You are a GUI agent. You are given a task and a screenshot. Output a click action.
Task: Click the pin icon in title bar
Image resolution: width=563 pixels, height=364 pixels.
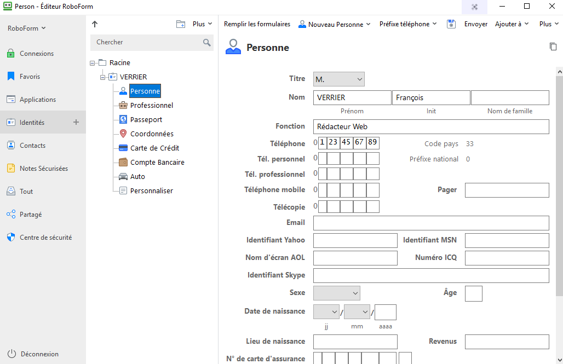pos(474,7)
